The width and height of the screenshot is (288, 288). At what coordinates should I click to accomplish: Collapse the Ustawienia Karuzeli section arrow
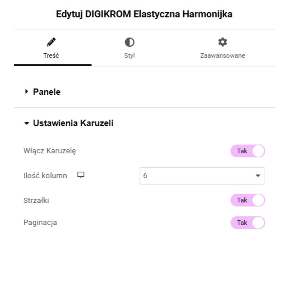pos(26,123)
